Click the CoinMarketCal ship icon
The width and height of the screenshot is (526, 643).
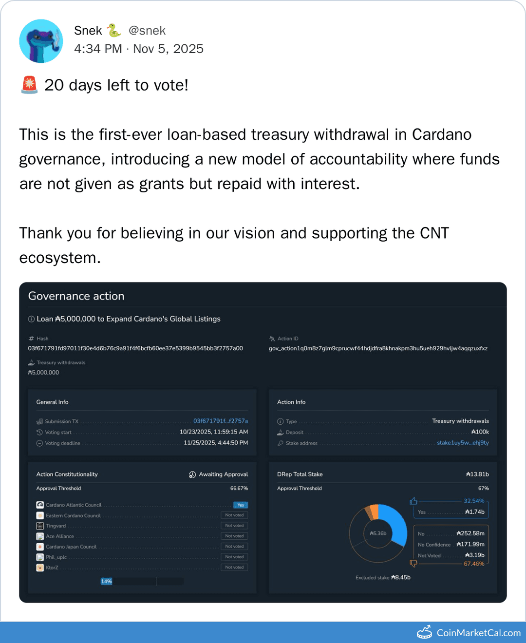tap(425, 632)
